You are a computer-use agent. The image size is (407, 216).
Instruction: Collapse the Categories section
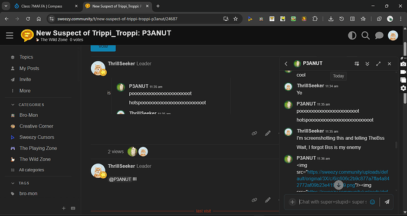[x=28, y=104]
